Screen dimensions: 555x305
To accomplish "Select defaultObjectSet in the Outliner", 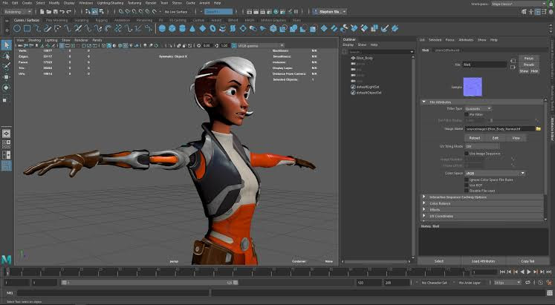I will pyautogui.click(x=369, y=93).
